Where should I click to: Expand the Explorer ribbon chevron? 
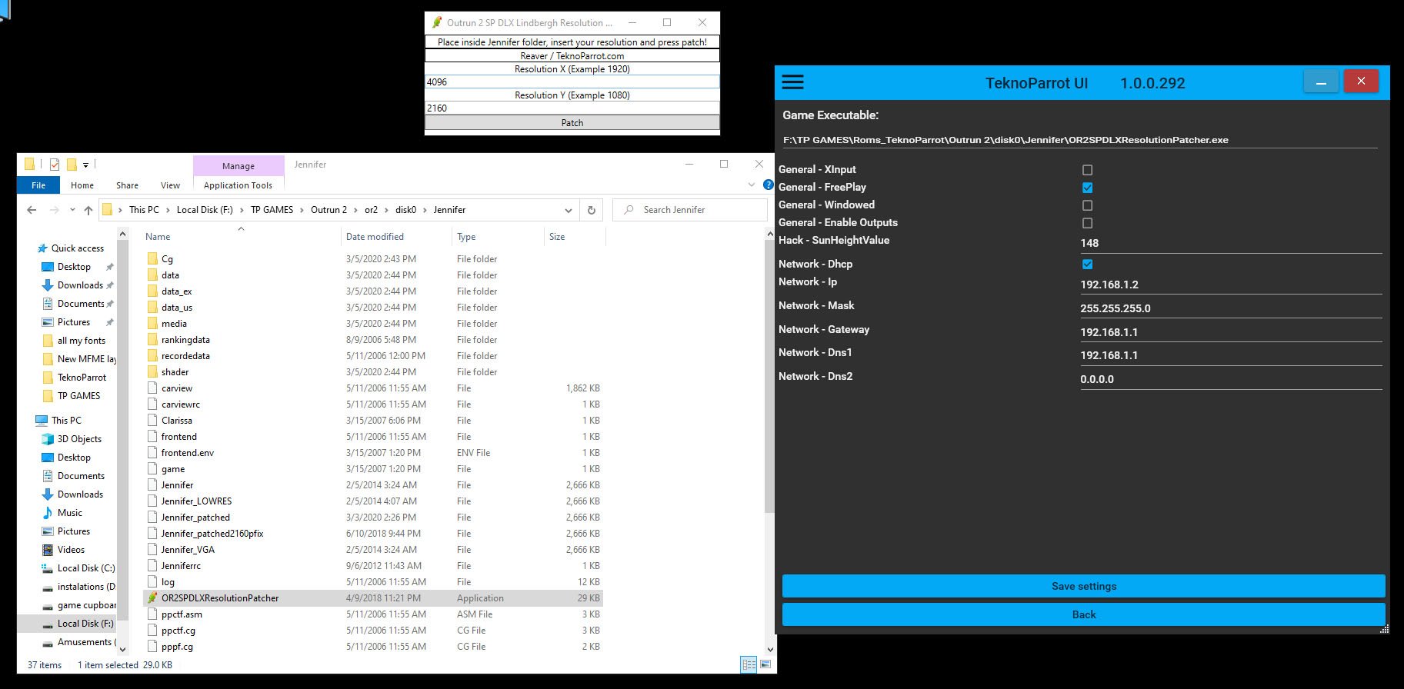coord(752,185)
